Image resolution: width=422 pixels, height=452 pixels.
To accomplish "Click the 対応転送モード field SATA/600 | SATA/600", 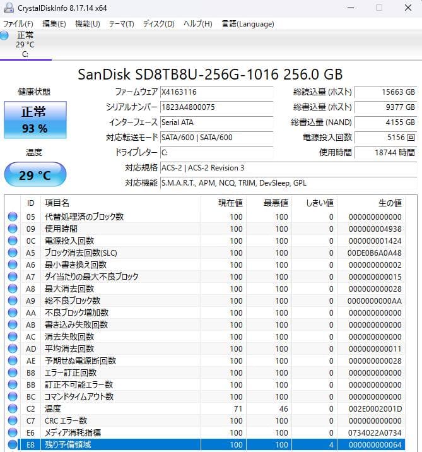I will click(216, 138).
